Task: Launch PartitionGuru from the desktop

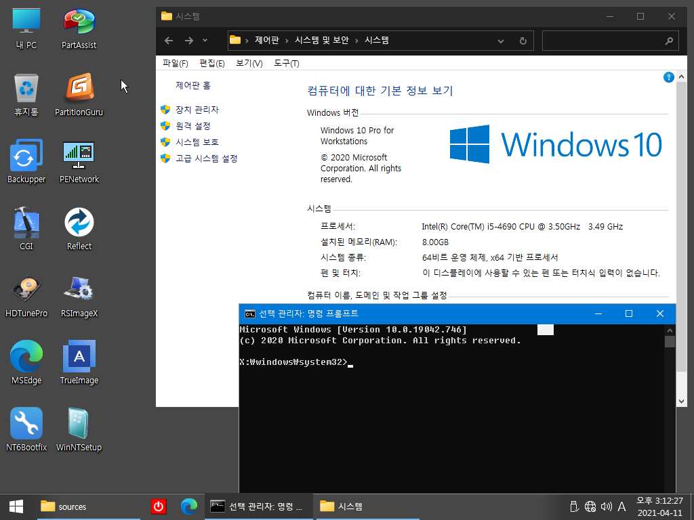Action: (79, 95)
